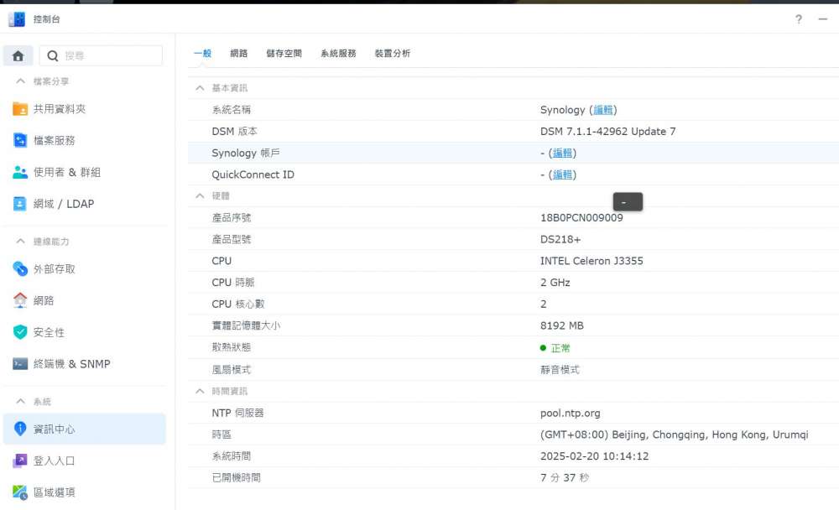Screen dimensions: 839x510
Task: Open 檔案服務 file services icon
Action: pos(20,140)
